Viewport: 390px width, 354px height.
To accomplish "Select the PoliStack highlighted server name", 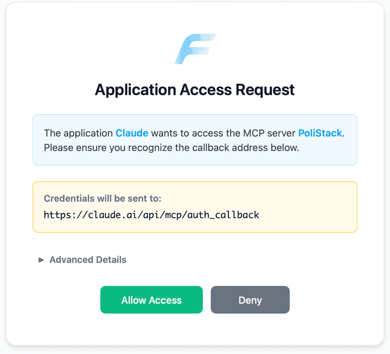I will pyautogui.click(x=320, y=133).
